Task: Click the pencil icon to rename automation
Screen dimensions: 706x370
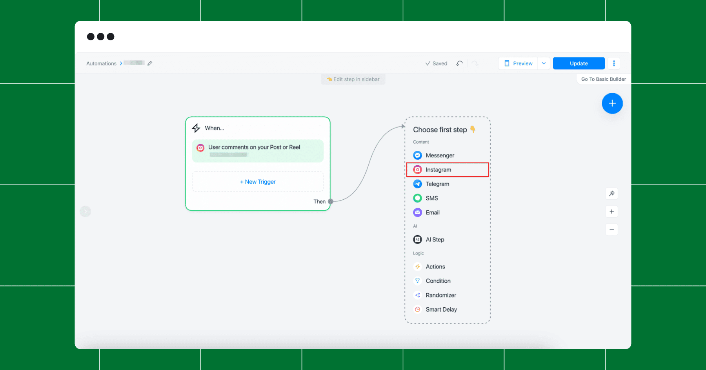Action: (150, 63)
